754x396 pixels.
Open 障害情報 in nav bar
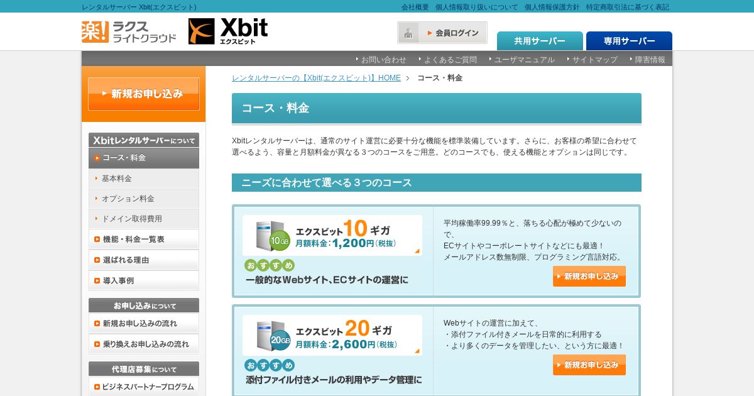click(650, 60)
